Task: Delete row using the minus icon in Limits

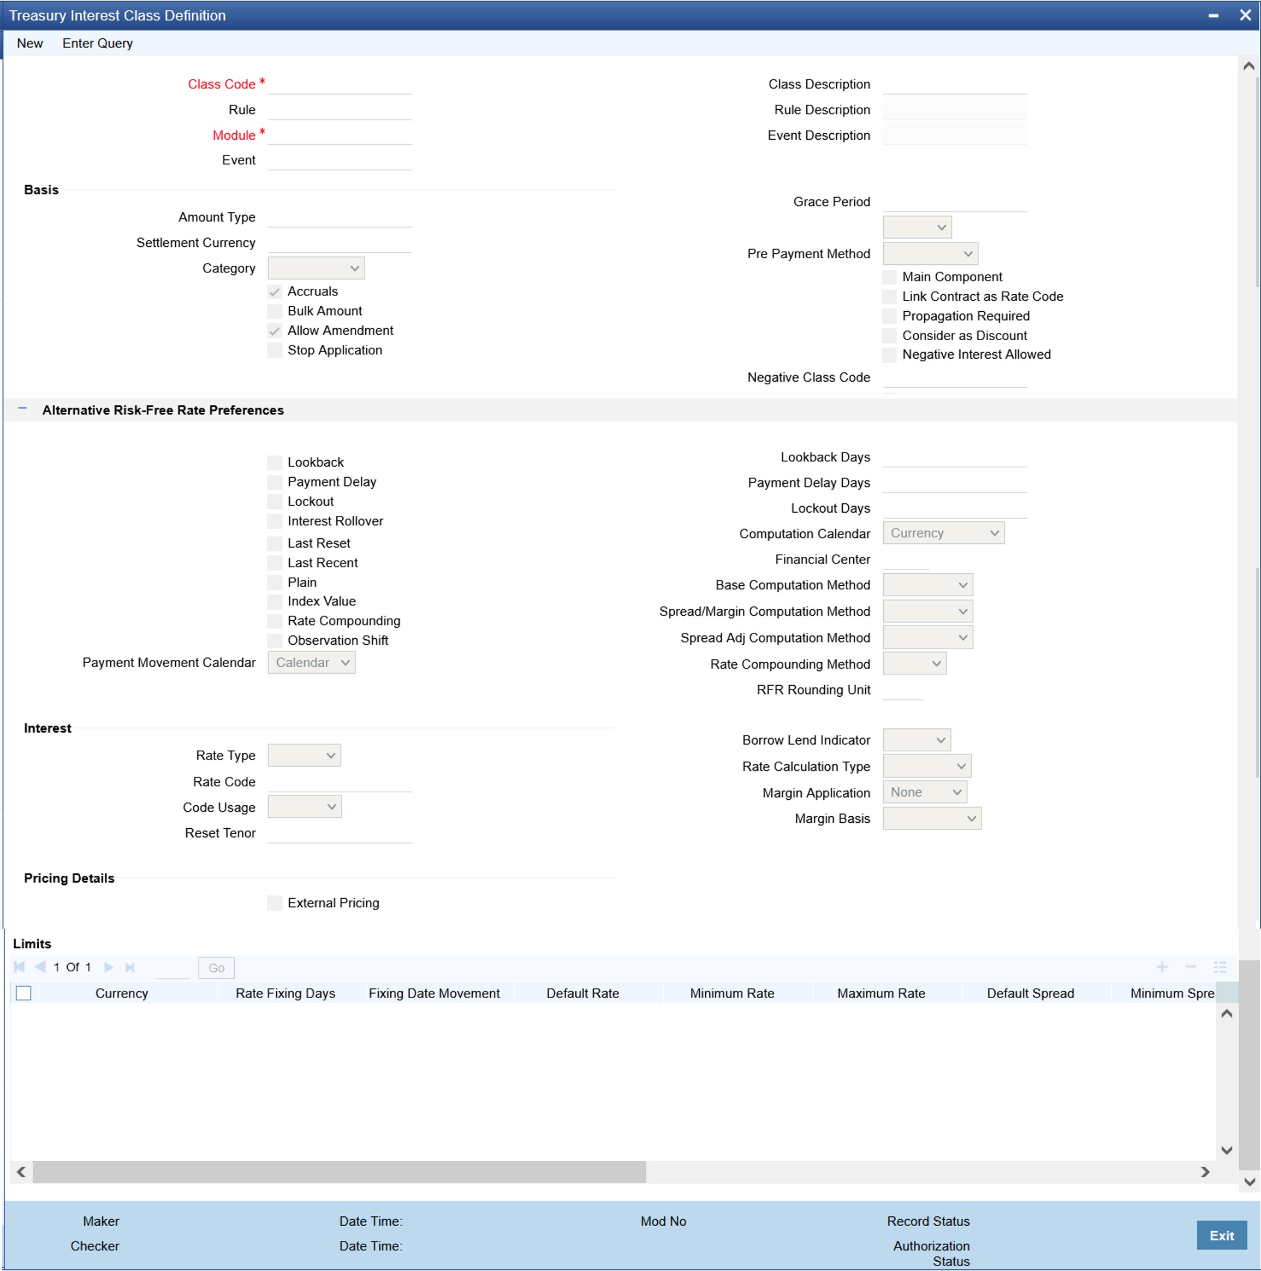Action: pyautogui.click(x=1191, y=967)
